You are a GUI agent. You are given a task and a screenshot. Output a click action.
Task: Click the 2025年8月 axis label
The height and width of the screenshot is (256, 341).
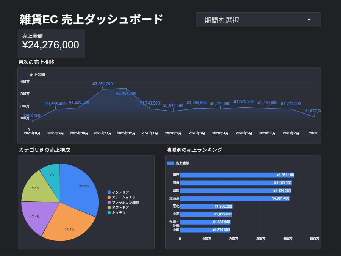tap(32, 133)
